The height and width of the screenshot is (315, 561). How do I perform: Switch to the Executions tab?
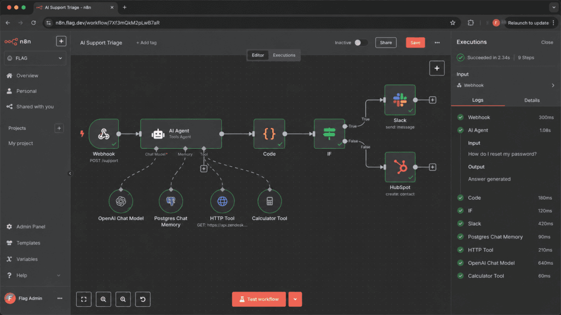coord(284,55)
